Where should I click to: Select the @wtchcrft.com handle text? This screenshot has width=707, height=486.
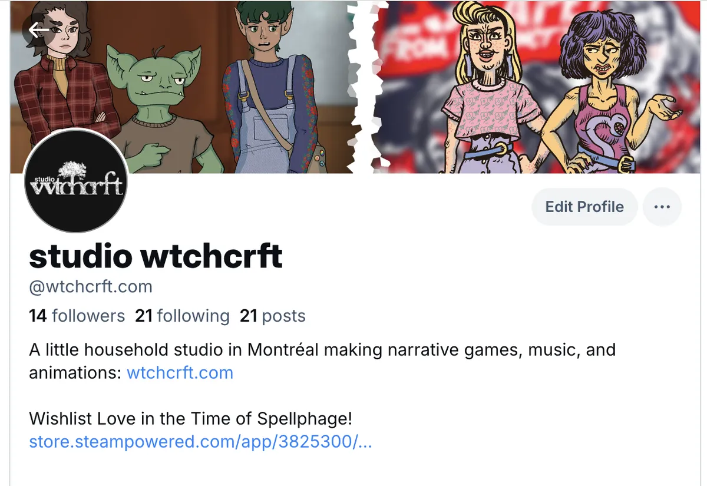[91, 287]
